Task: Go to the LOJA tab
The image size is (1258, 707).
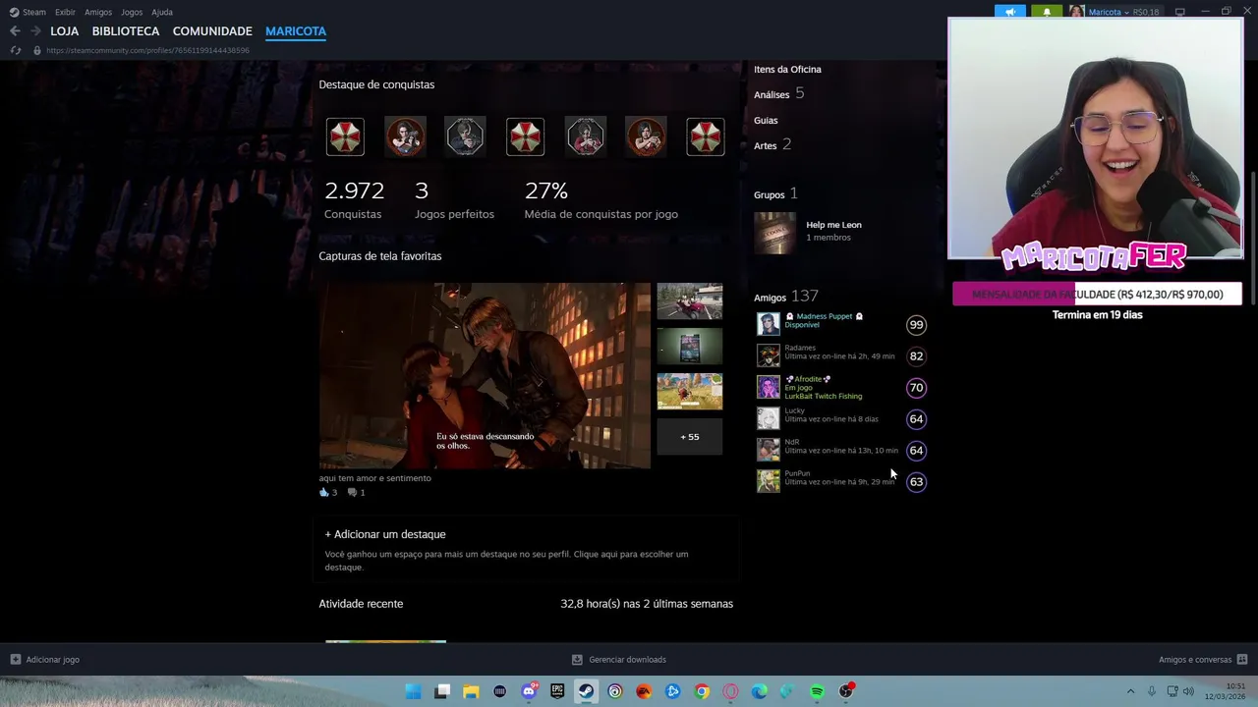Action: click(x=64, y=31)
